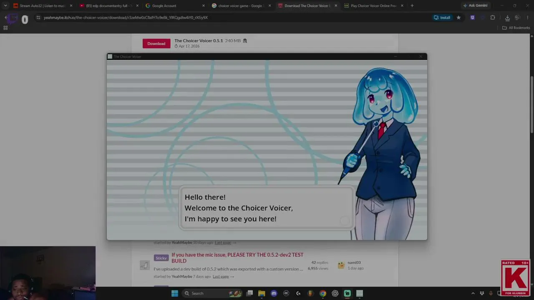Open nami03 user profile link
This screenshot has width=534, height=300.
354,262
